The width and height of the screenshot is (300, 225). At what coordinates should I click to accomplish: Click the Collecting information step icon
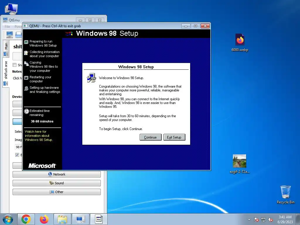click(x=26, y=53)
